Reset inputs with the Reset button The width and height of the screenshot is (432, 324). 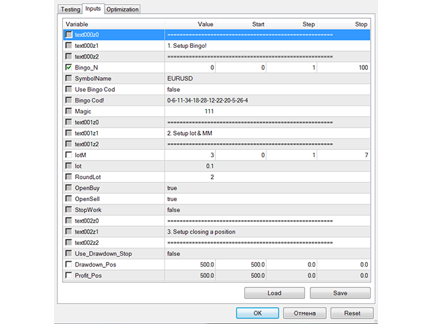[x=352, y=313]
